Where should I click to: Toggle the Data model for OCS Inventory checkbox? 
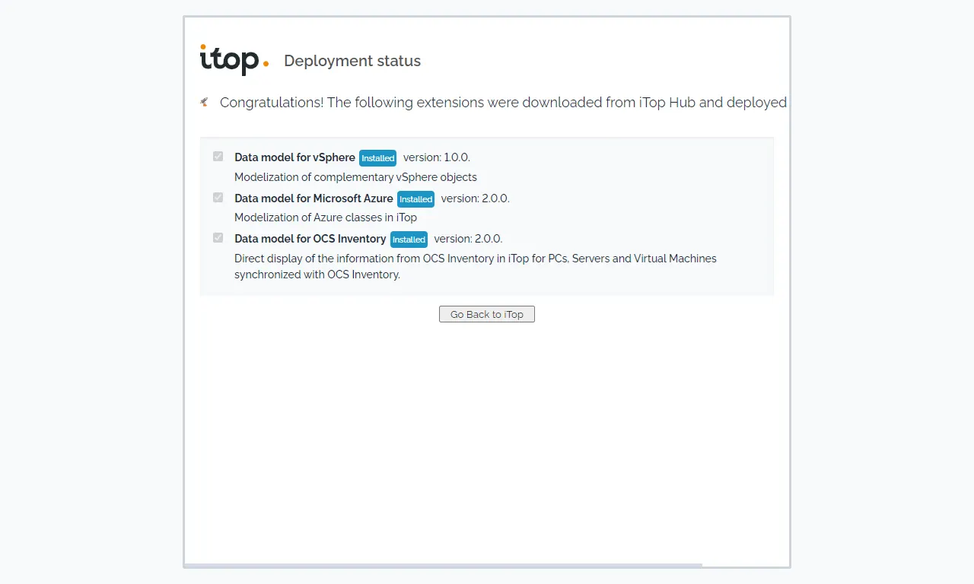[218, 238]
